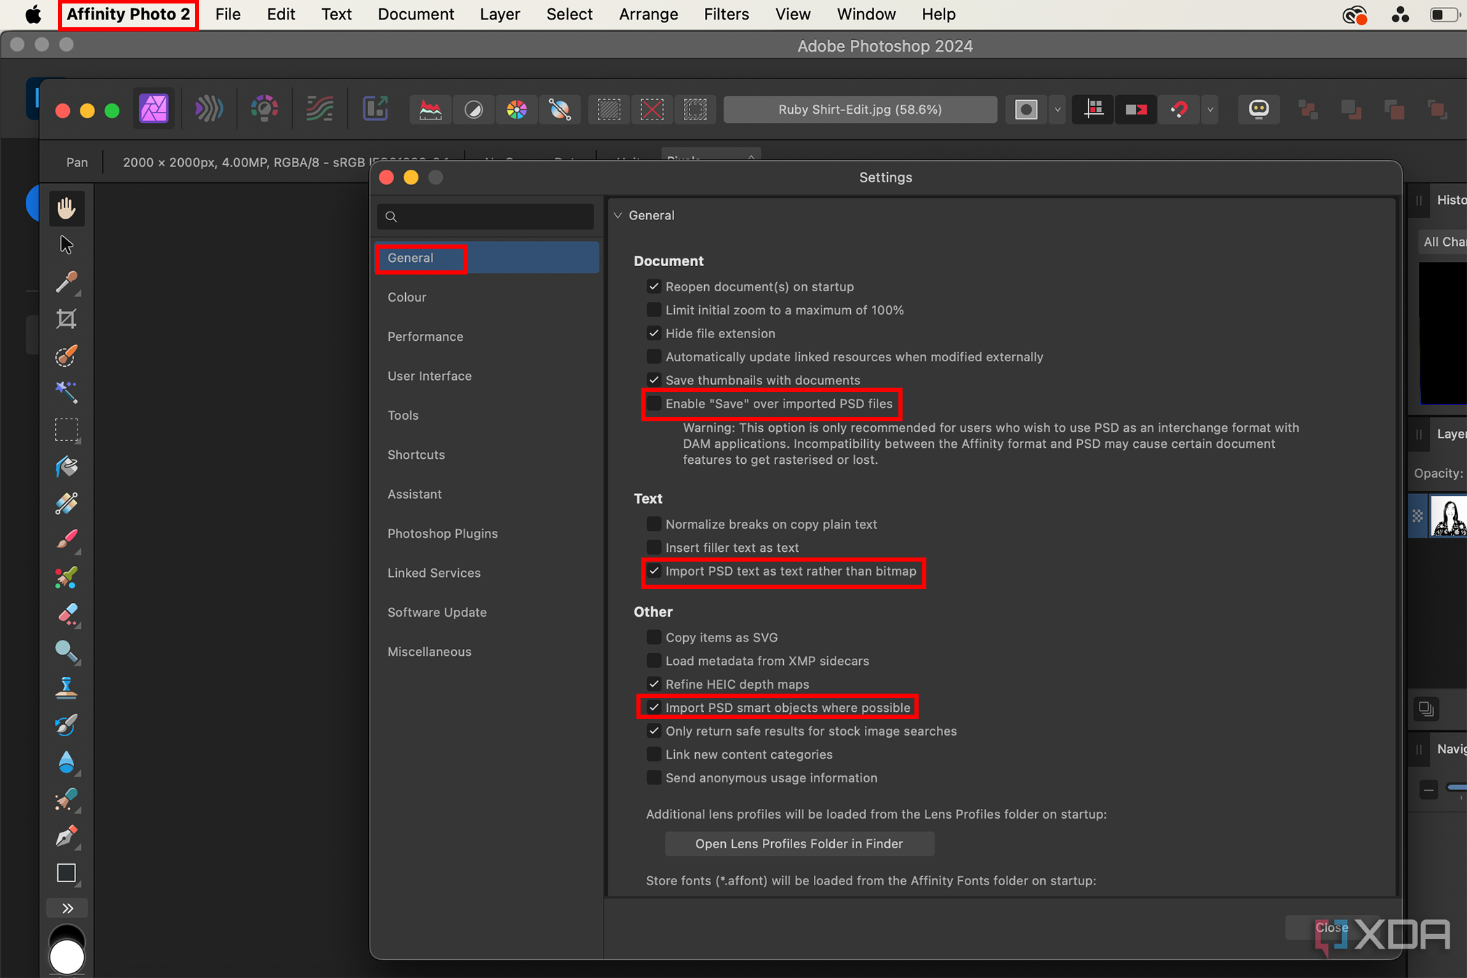1467x978 pixels.
Task: Enable Copy items as SVG
Action: pyautogui.click(x=654, y=637)
